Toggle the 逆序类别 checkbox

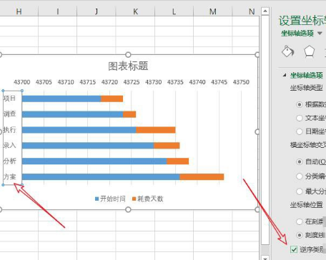tap(294, 249)
